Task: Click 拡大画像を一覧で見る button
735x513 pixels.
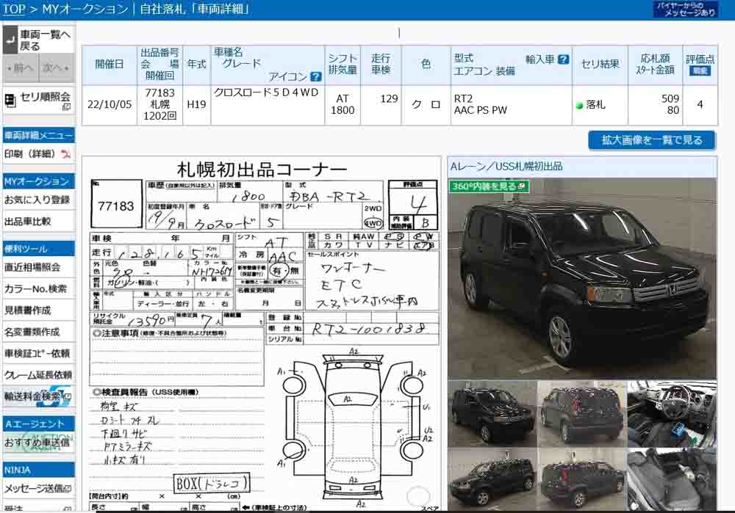Action: 651,140
